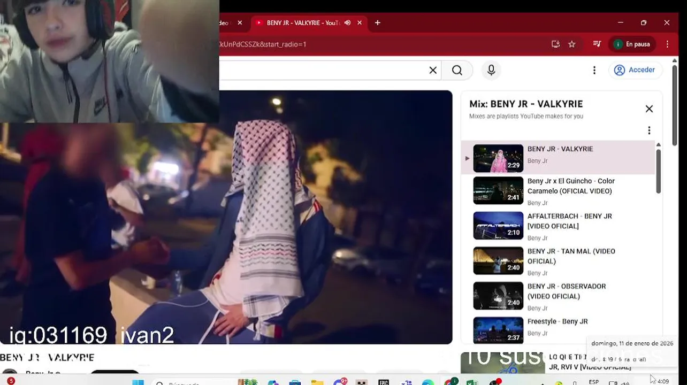Click 'Freestyle - Beny JR' title text
This screenshot has height=385, width=687.
pos(558,322)
